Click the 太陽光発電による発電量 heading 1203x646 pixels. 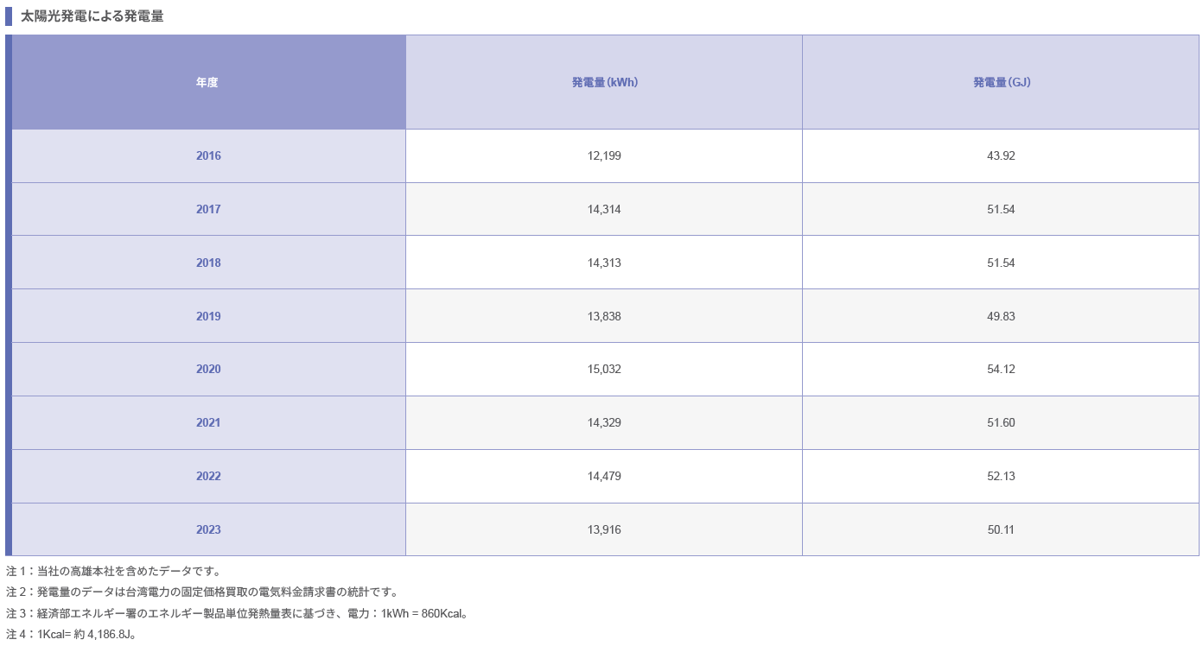92,16
